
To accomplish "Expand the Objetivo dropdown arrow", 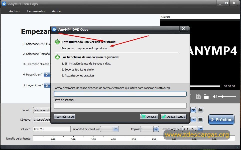I will (x=193, y=119).
